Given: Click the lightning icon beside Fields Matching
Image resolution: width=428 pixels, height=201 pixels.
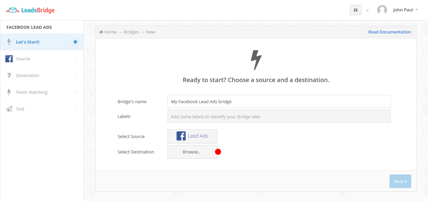Looking at the screenshot, I should tap(9, 92).
